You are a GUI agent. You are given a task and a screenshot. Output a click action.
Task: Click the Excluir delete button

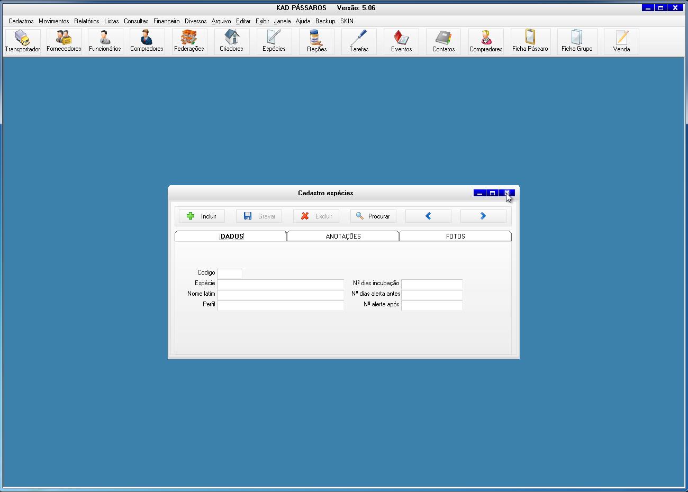point(316,216)
